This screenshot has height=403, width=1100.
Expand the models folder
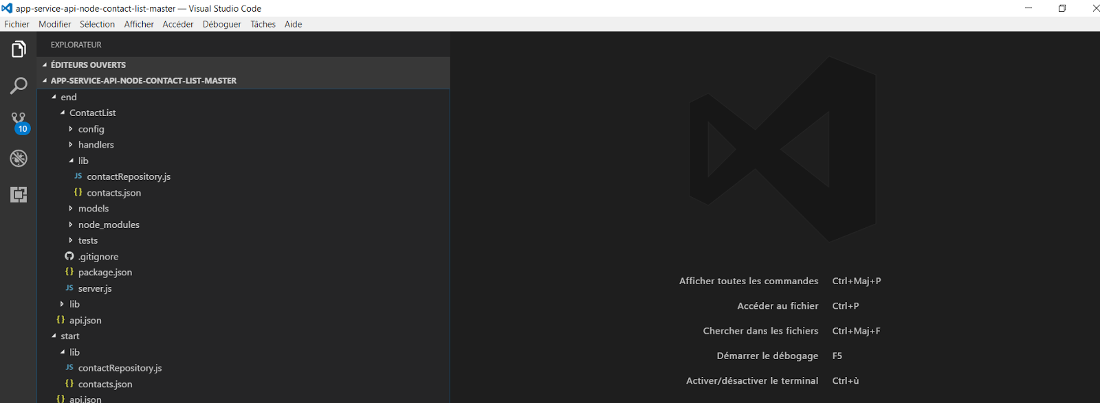[71, 208]
